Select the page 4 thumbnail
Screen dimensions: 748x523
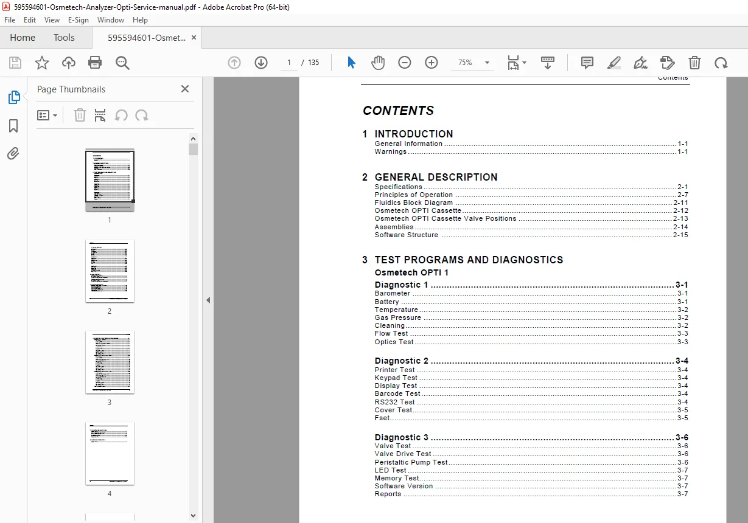coord(110,454)
